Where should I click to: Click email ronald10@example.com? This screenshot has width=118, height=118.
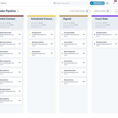click(x=39, y=35)
